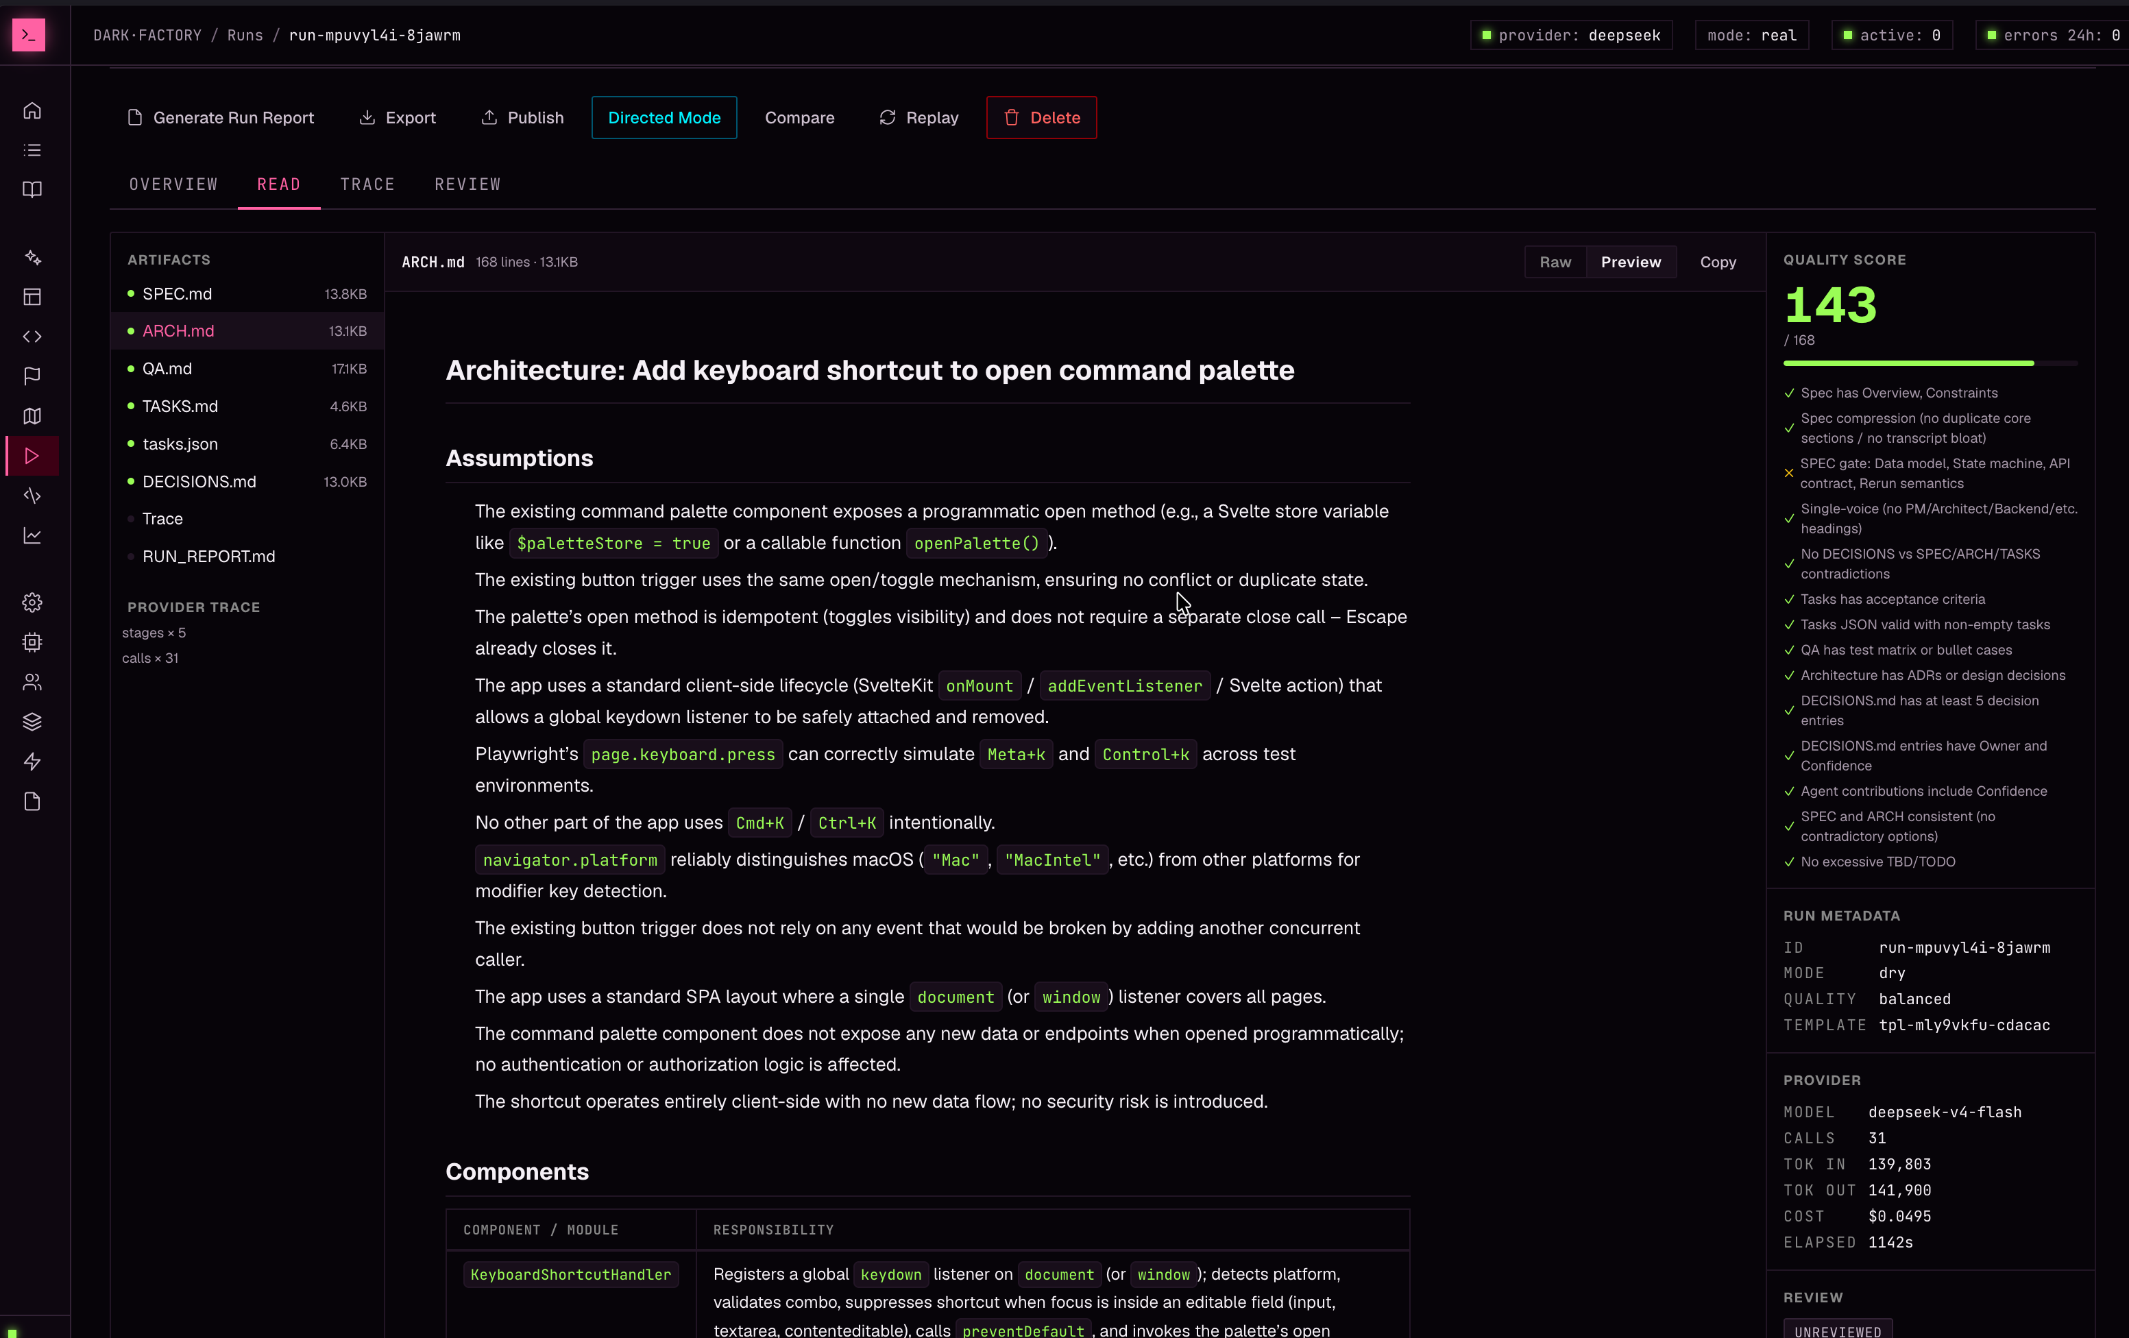Screen dimensions: 2129x1338
Task: Click the errors 24h status badge
Action: [x=2052, y=36]
